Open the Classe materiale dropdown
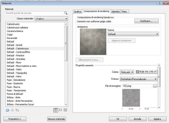 pyautogui.click(x=51, y=19)
